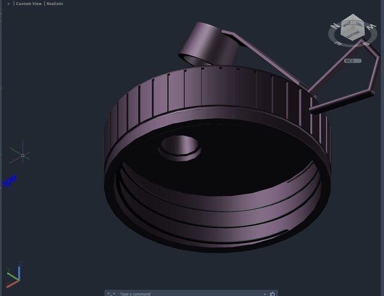
Task: Click the BOTTOM face of the ViewCube
Action: pyautogui.click(x=352, y=35)
